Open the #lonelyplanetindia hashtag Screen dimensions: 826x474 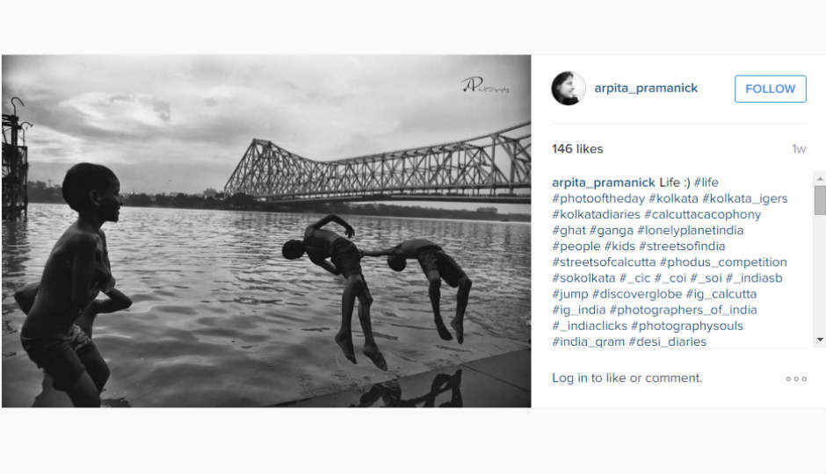(x=690, y=231)
